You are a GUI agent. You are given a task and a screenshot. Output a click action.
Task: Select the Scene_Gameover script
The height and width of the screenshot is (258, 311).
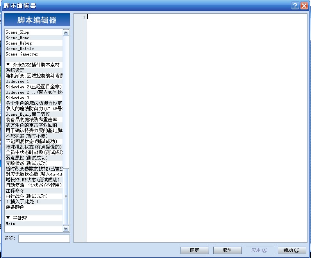[34, 54]
